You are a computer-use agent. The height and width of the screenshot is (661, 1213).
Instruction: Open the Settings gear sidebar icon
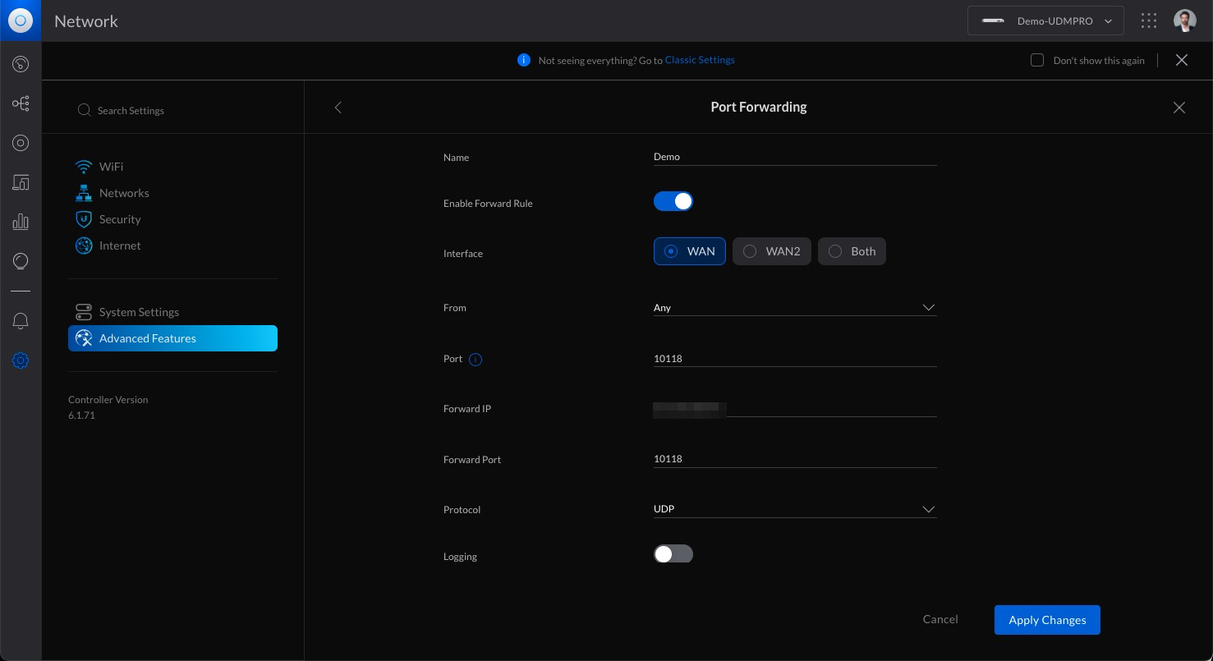point(21,360)
